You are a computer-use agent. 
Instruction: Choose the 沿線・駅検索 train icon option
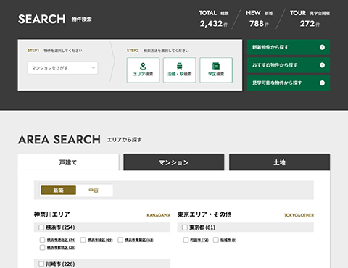pyautogui.click(x=180, y=70)
